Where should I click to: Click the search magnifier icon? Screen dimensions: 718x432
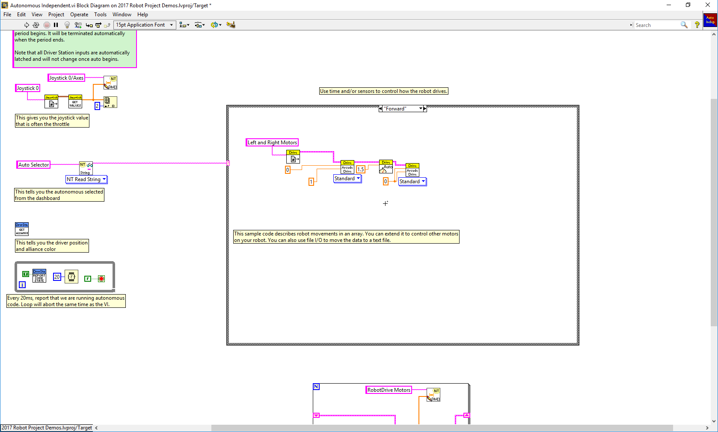tap(684, 25)
